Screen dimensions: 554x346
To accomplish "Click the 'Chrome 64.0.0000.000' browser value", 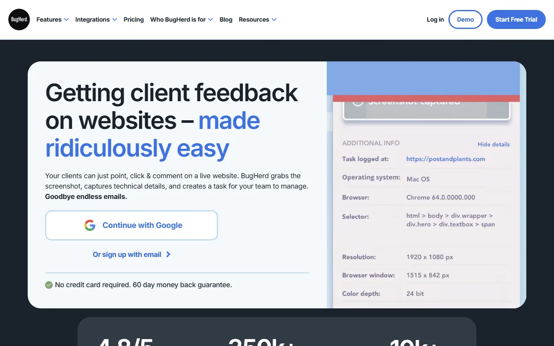I will 441,197.
